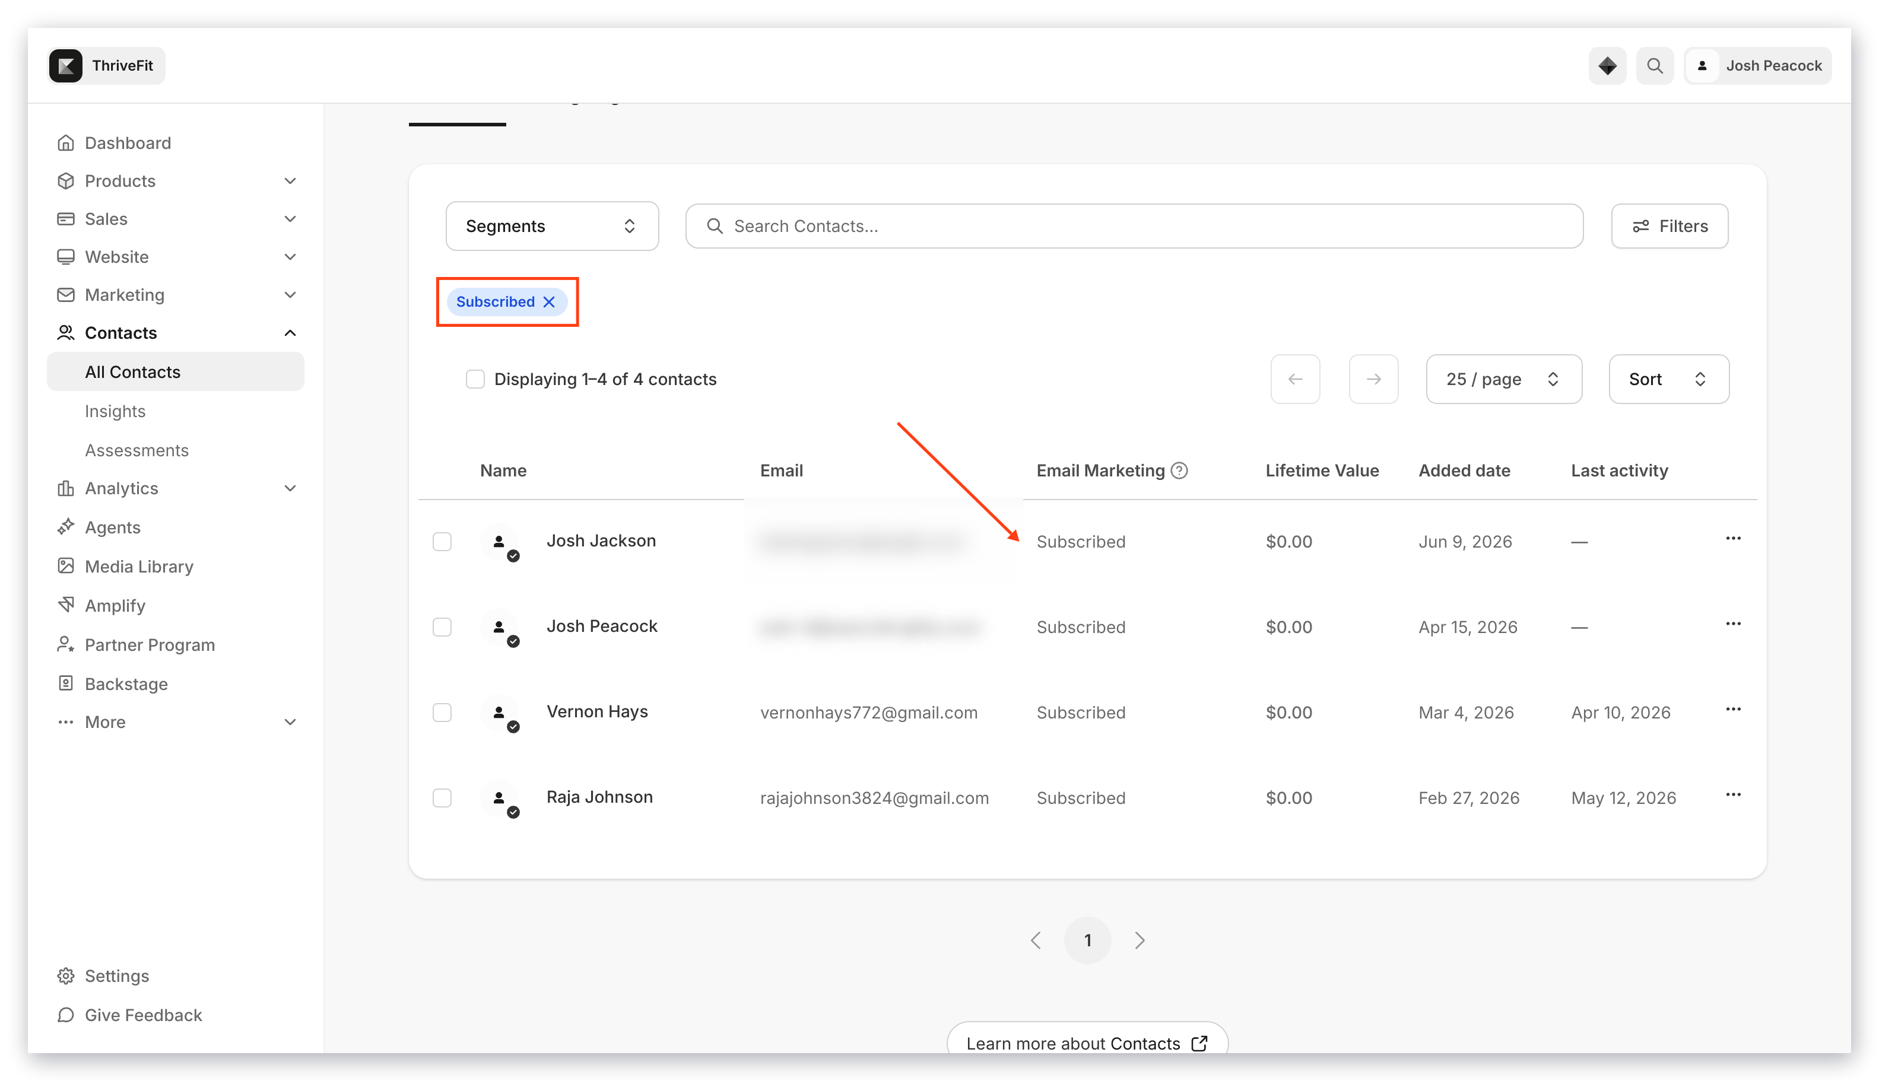Screen dimensions: 1879x1081
Task: Click the Backstage icon in sidebar
Action: (65, 683)
